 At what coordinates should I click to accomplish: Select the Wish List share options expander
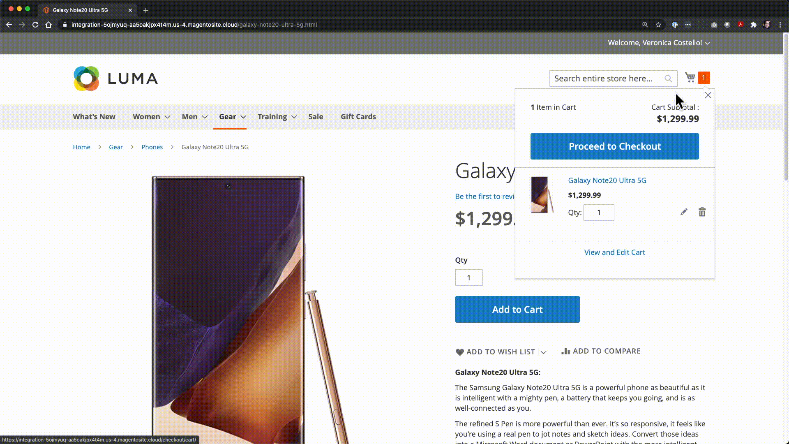pos(544,352)
